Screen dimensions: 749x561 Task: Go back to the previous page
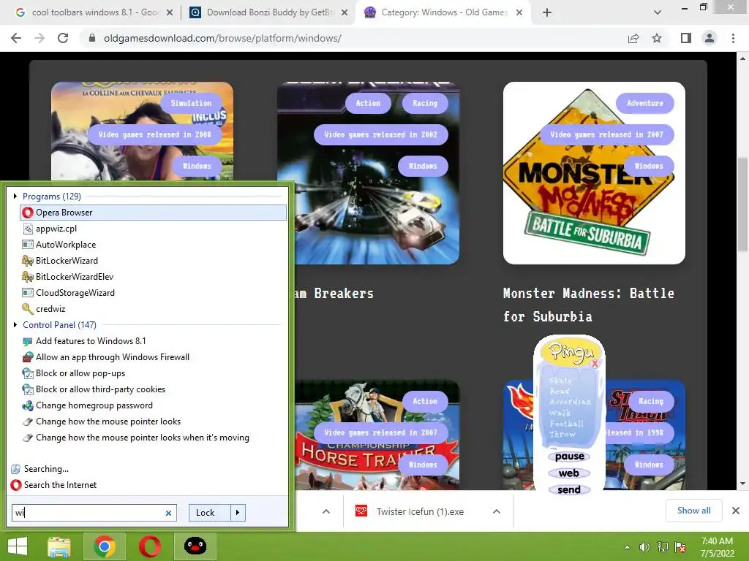click(16, 38)
